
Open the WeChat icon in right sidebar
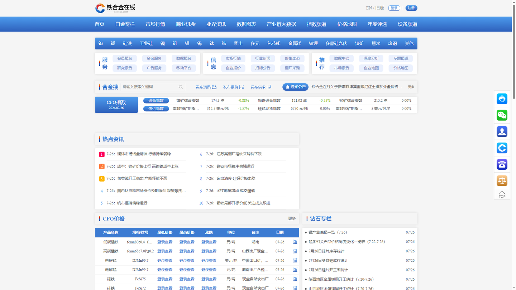tap(502, 115)
